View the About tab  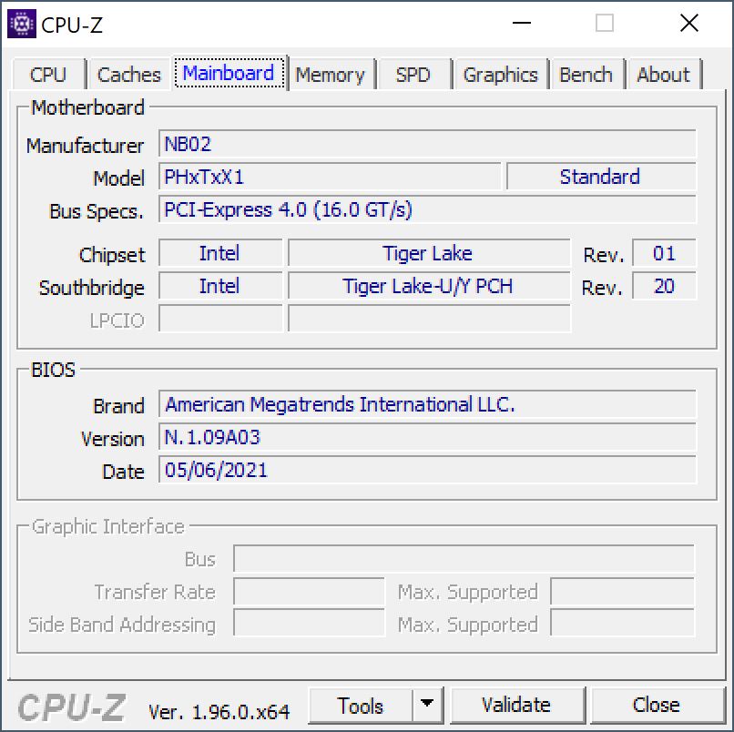(663, 75)
